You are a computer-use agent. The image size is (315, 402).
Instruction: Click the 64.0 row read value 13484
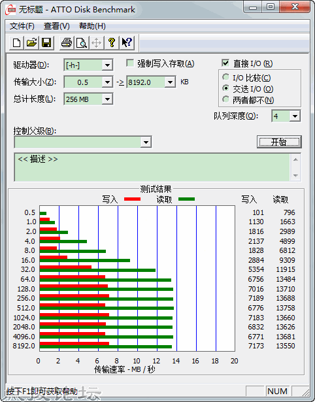286,279
